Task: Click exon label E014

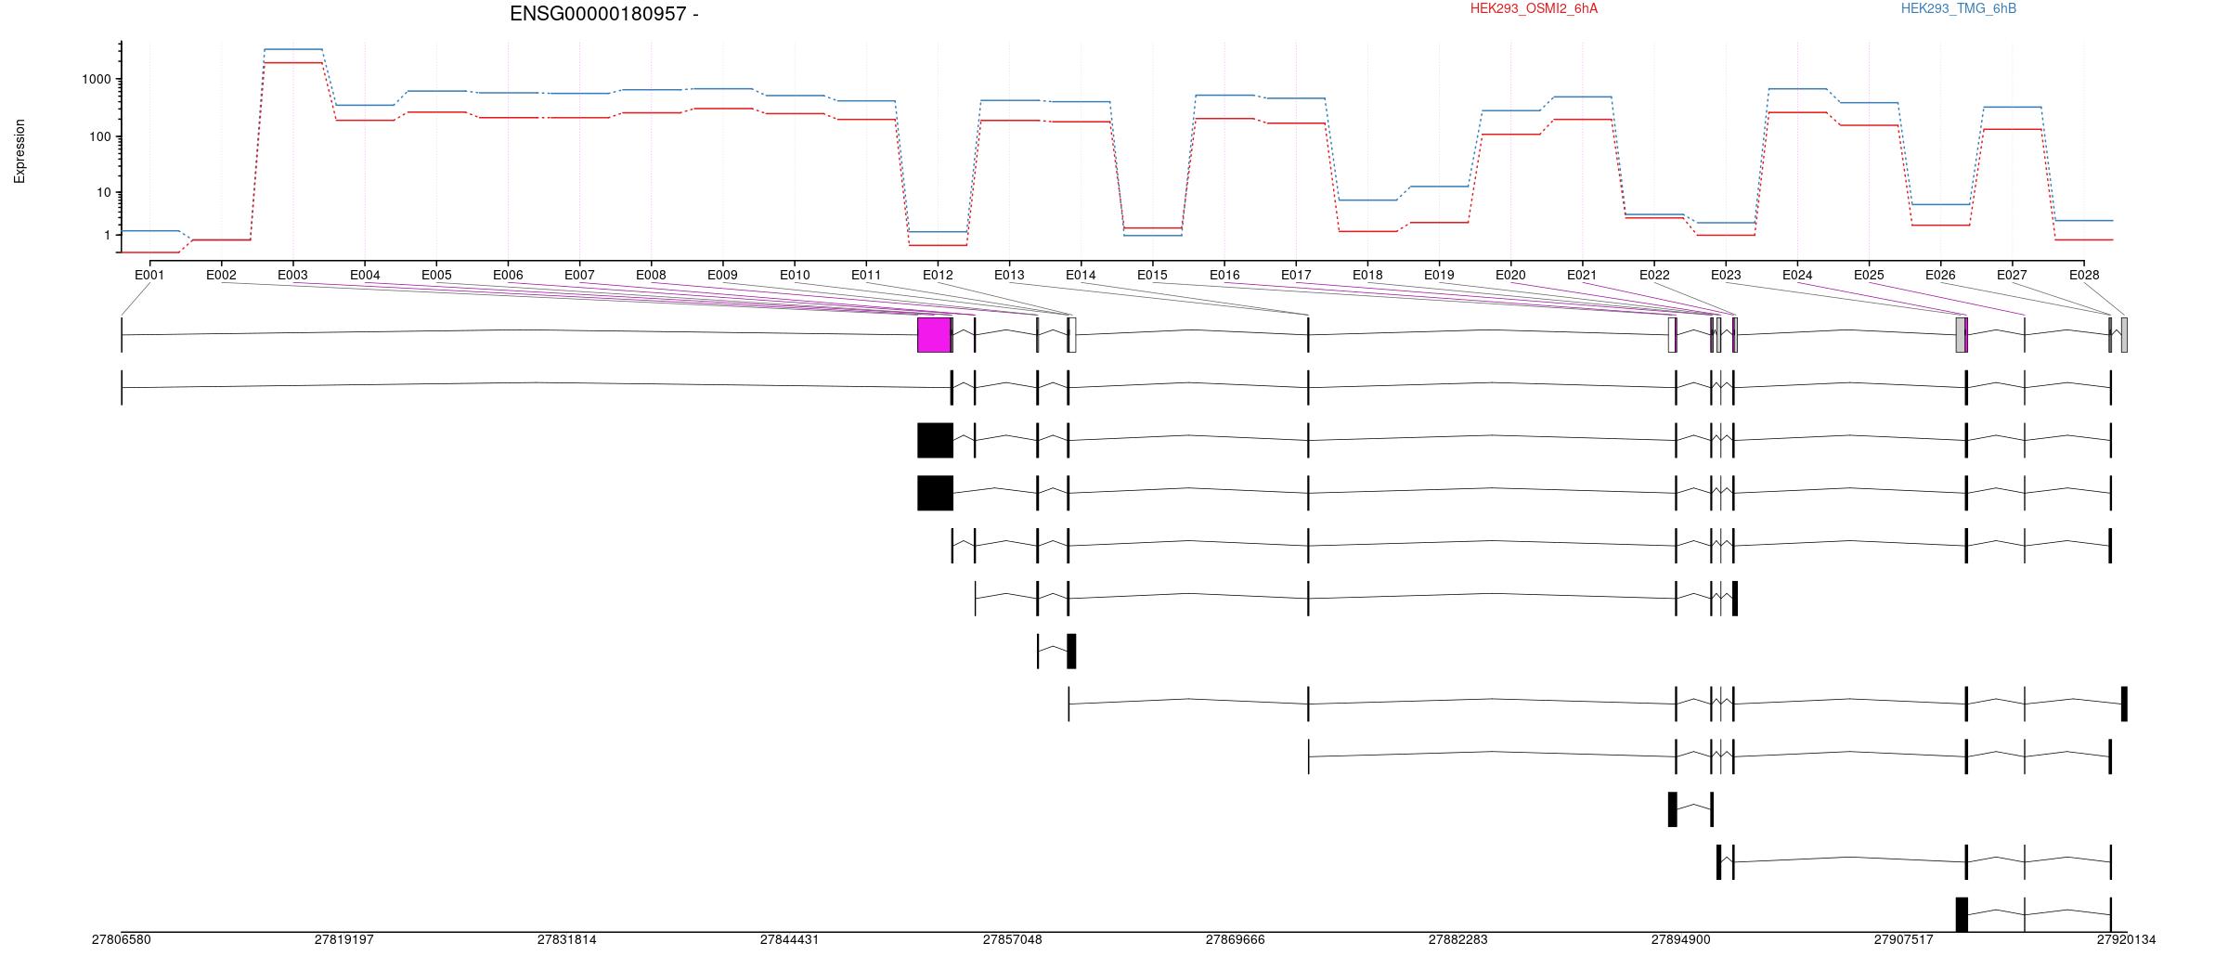Action: pos(1081,275)
